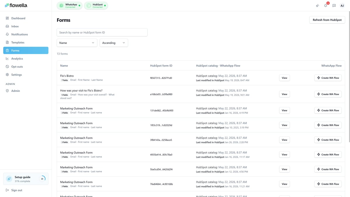Click the sidebar Notifications bell icon

pyautogui.click(x=7, y=34)
